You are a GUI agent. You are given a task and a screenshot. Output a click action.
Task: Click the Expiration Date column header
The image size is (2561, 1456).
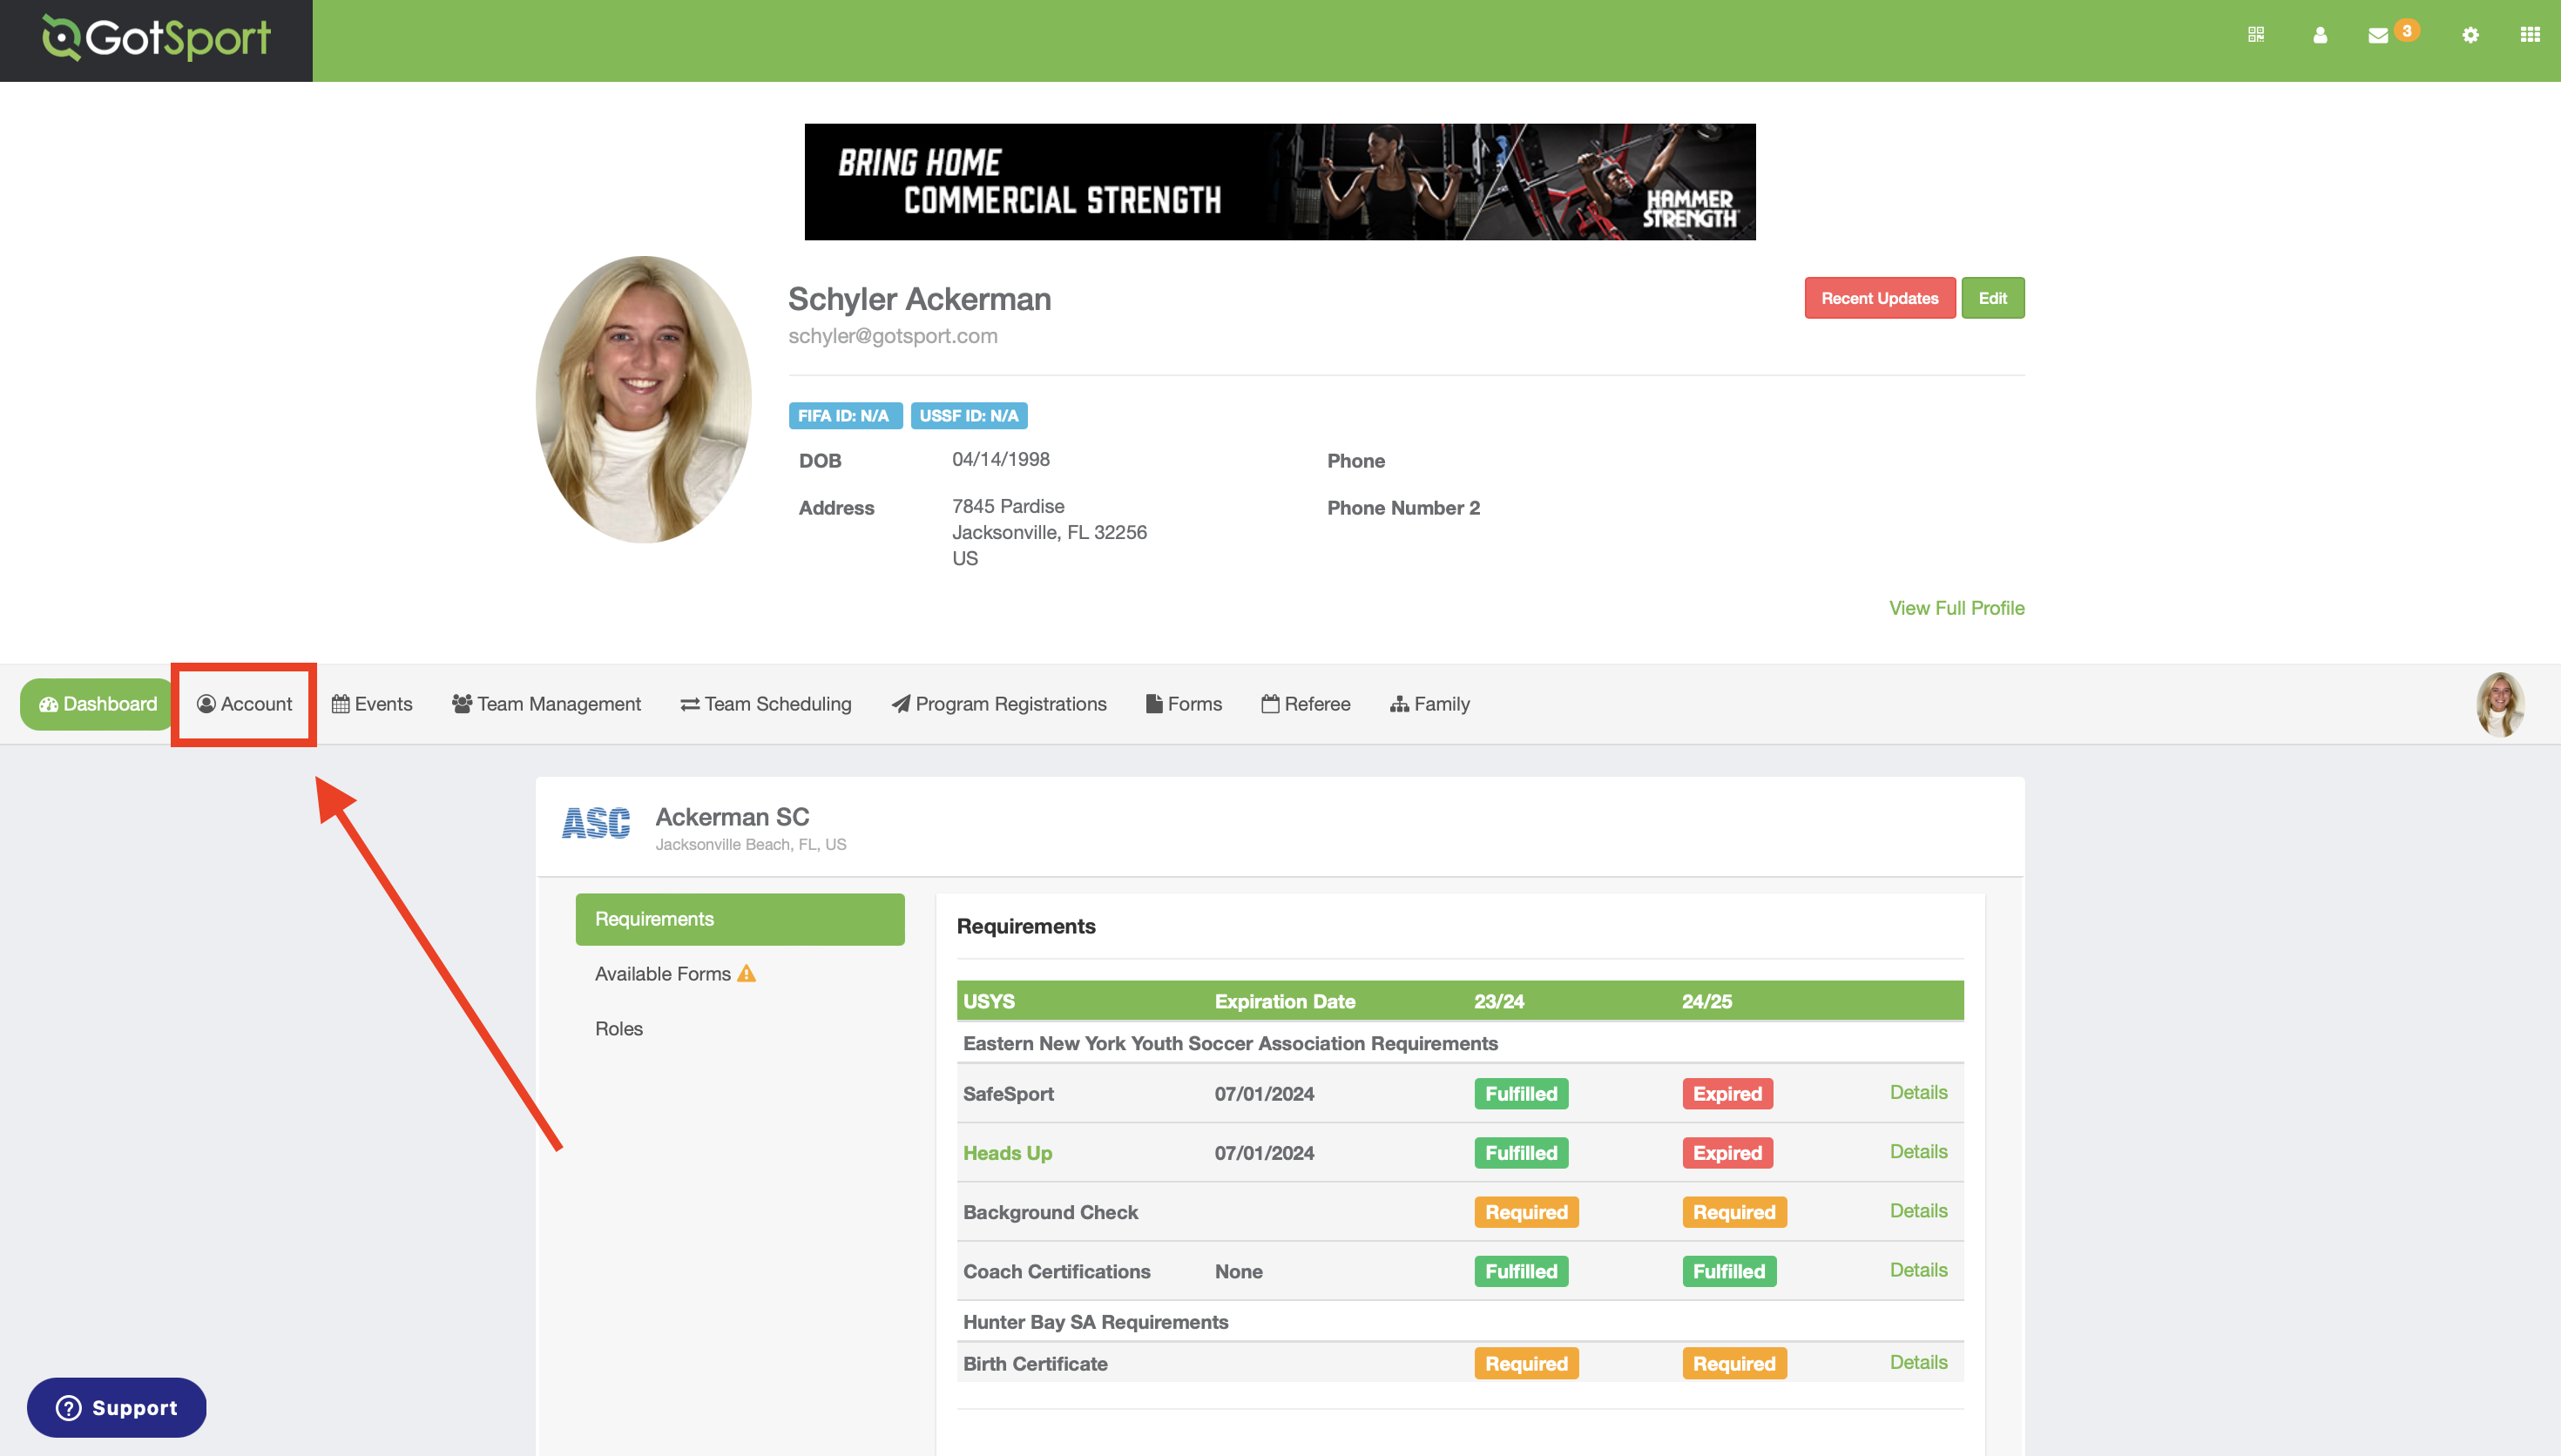(1285, 1001)
